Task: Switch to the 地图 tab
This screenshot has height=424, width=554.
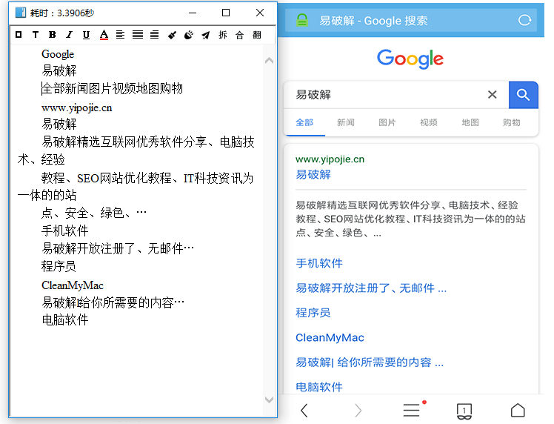Action: [x=470, y=122]
